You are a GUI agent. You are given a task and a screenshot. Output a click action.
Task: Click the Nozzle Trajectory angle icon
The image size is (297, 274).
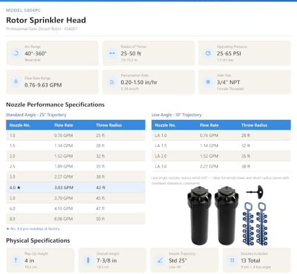(160, 260)
